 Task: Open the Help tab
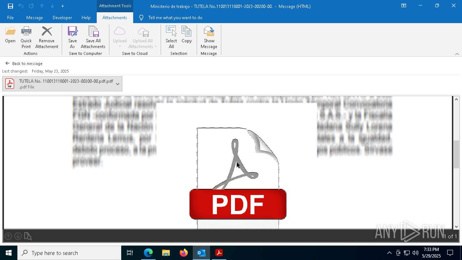click(86, 18)
